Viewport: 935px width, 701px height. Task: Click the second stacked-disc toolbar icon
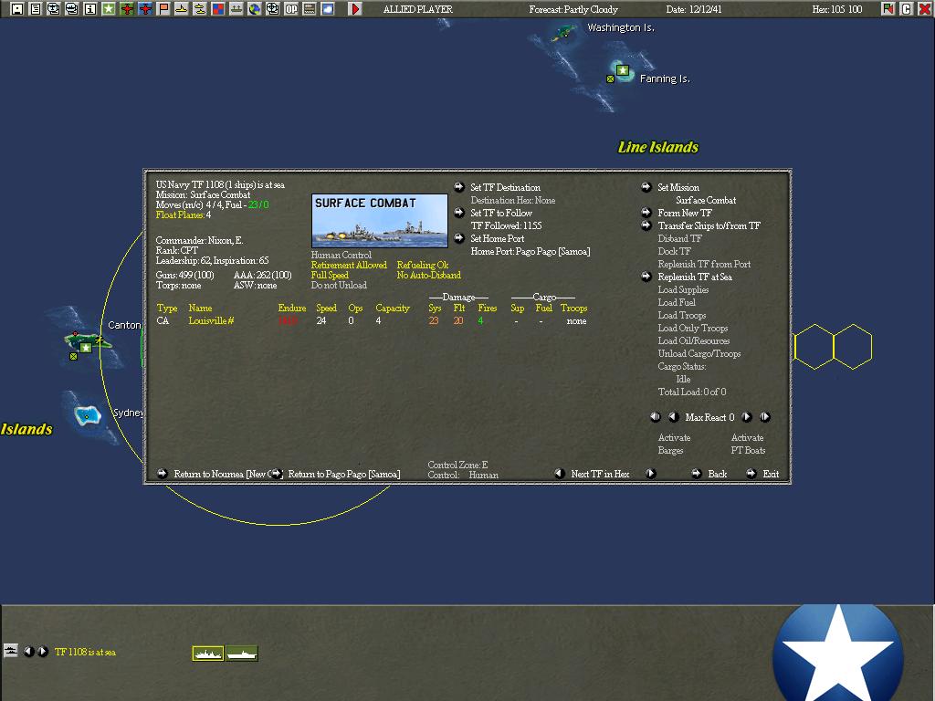71,9
